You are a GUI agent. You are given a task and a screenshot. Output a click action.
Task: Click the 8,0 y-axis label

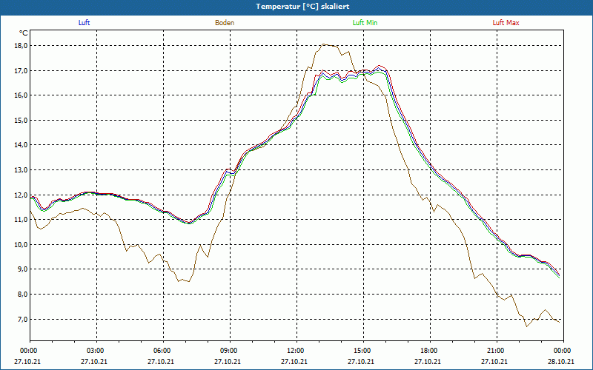pyautogui.click(x=22, y=294)
